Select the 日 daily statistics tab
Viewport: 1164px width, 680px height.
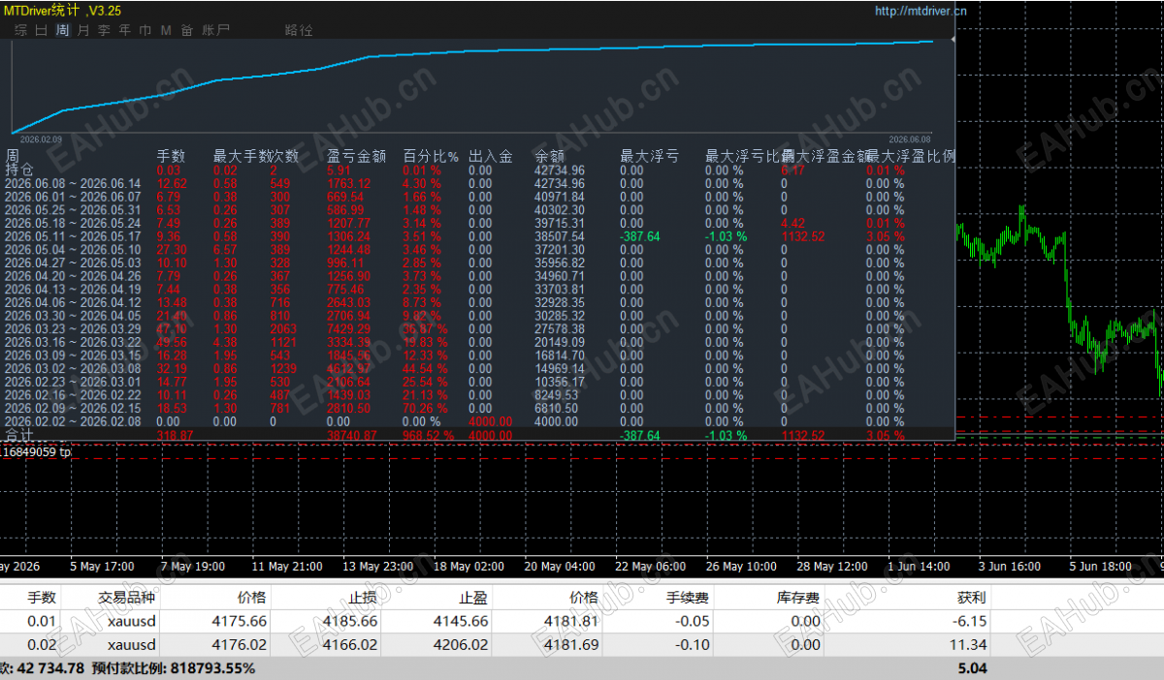pyautogui.click(x=41, y=30)
